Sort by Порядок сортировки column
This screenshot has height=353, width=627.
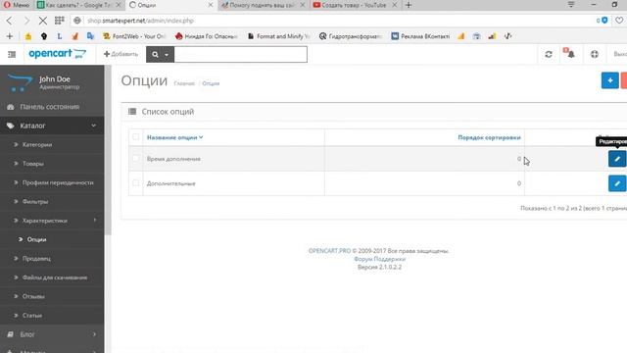(x=489, y=137)
